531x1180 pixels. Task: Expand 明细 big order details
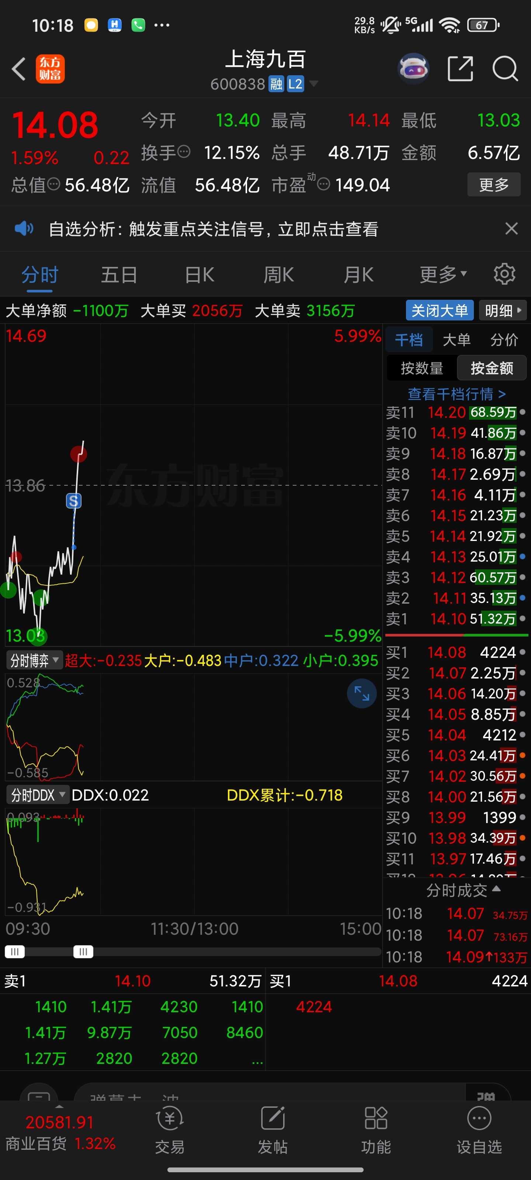coord(503,310)
